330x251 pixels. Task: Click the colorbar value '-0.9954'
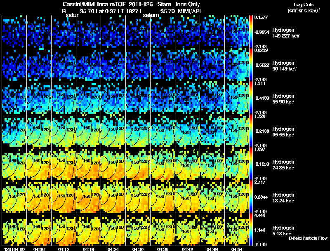[262, 32]
